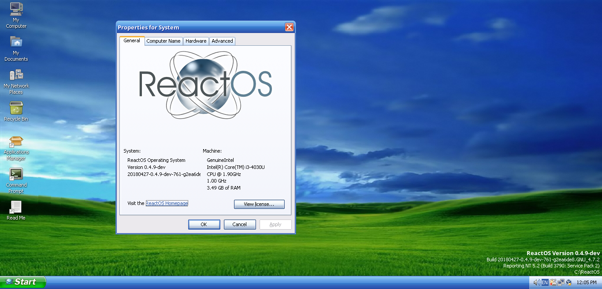
Task: Click the '1.00 GHz' text
Action: click(216, 181)
